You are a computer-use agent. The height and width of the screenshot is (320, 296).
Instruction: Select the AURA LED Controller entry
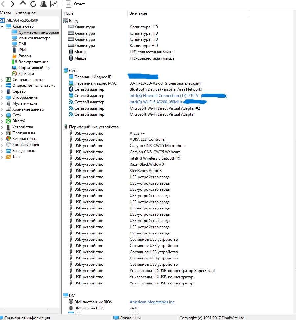148,139
